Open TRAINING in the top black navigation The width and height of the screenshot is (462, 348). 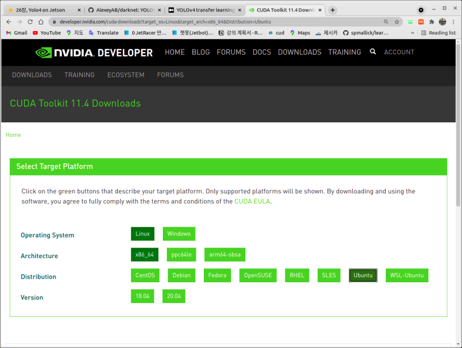344,52
